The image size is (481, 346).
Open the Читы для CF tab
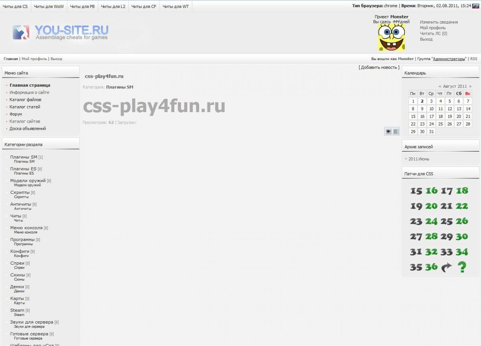pyautogui.click(x=144, y=6)
